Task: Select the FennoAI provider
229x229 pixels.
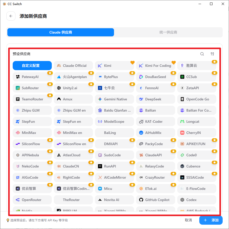Action: pyautogui.click(x=156, y=88)
